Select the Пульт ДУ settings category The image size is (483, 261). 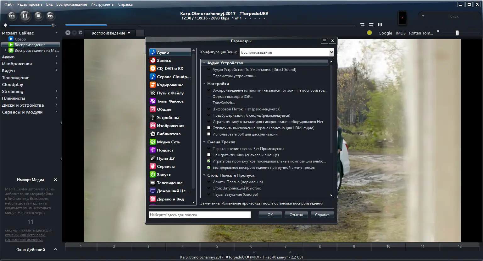pos(170,158)
